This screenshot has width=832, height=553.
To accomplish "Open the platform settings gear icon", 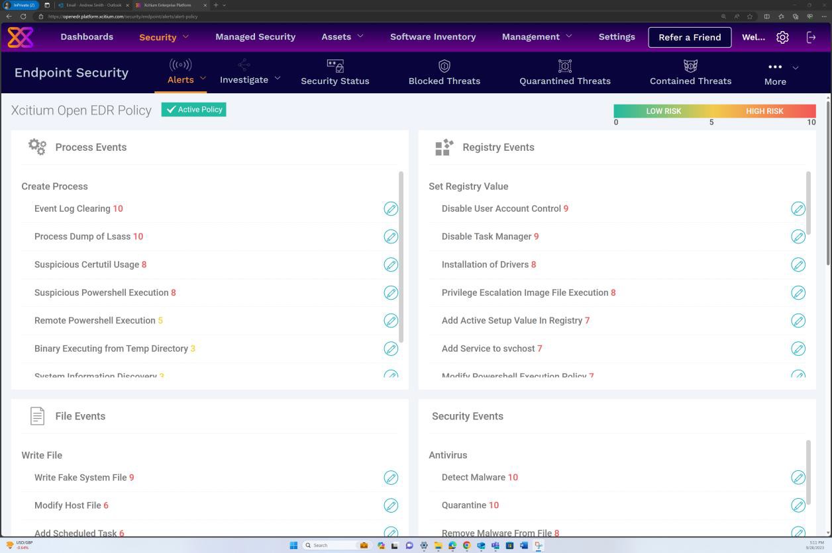I will (782, 37).
